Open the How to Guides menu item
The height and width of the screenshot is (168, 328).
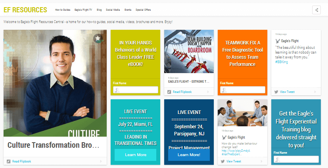point(62,9)
